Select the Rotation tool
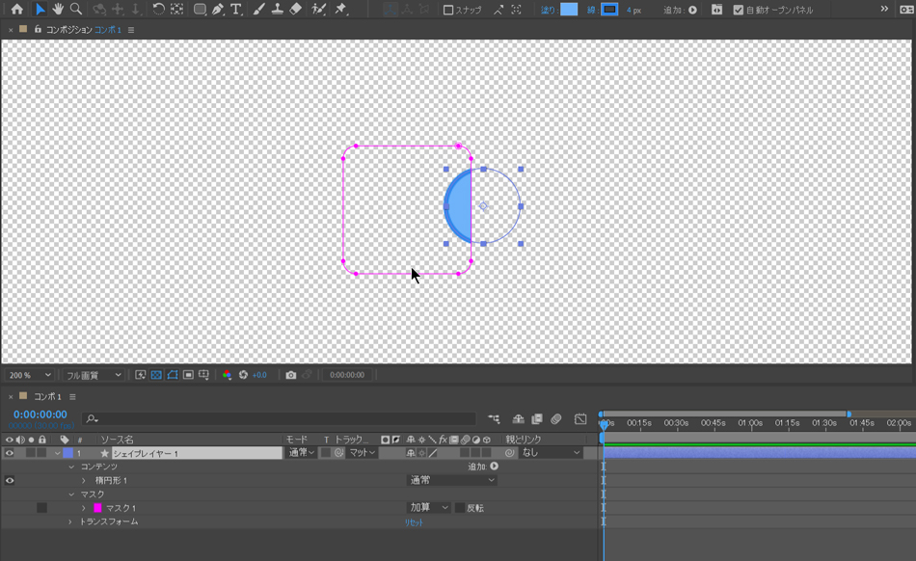The image size is (916, 561). pyautogui.click(x=158, y=10)
